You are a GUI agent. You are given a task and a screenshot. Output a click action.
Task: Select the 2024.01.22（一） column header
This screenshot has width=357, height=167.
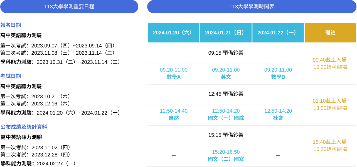pos(278,33)
